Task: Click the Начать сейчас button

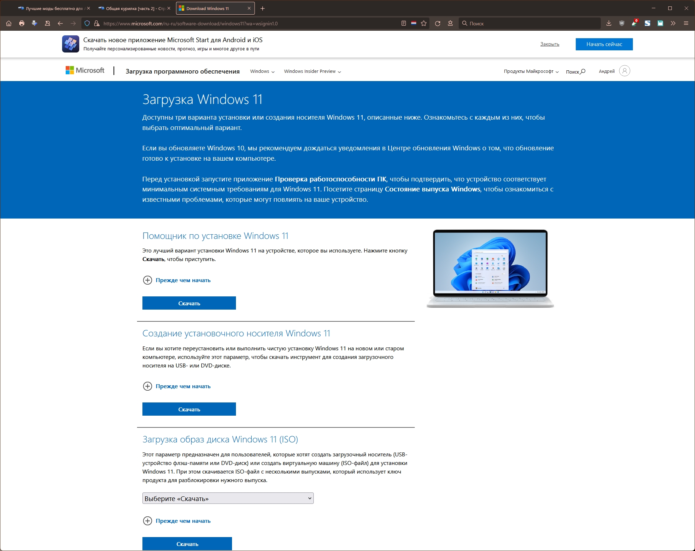Action: pyautogui.click(x=604, y=44)
